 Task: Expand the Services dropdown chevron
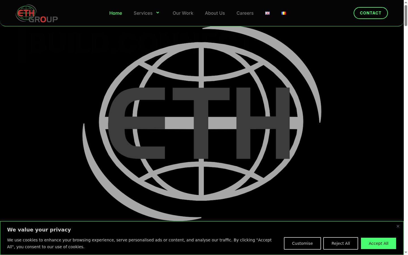[158, 13]
